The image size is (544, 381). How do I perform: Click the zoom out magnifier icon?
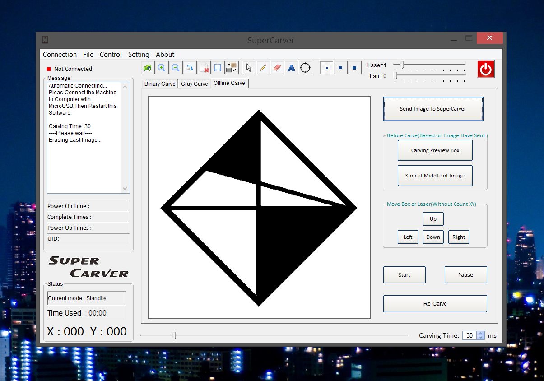pyautogui.click(x=176, y=68)
